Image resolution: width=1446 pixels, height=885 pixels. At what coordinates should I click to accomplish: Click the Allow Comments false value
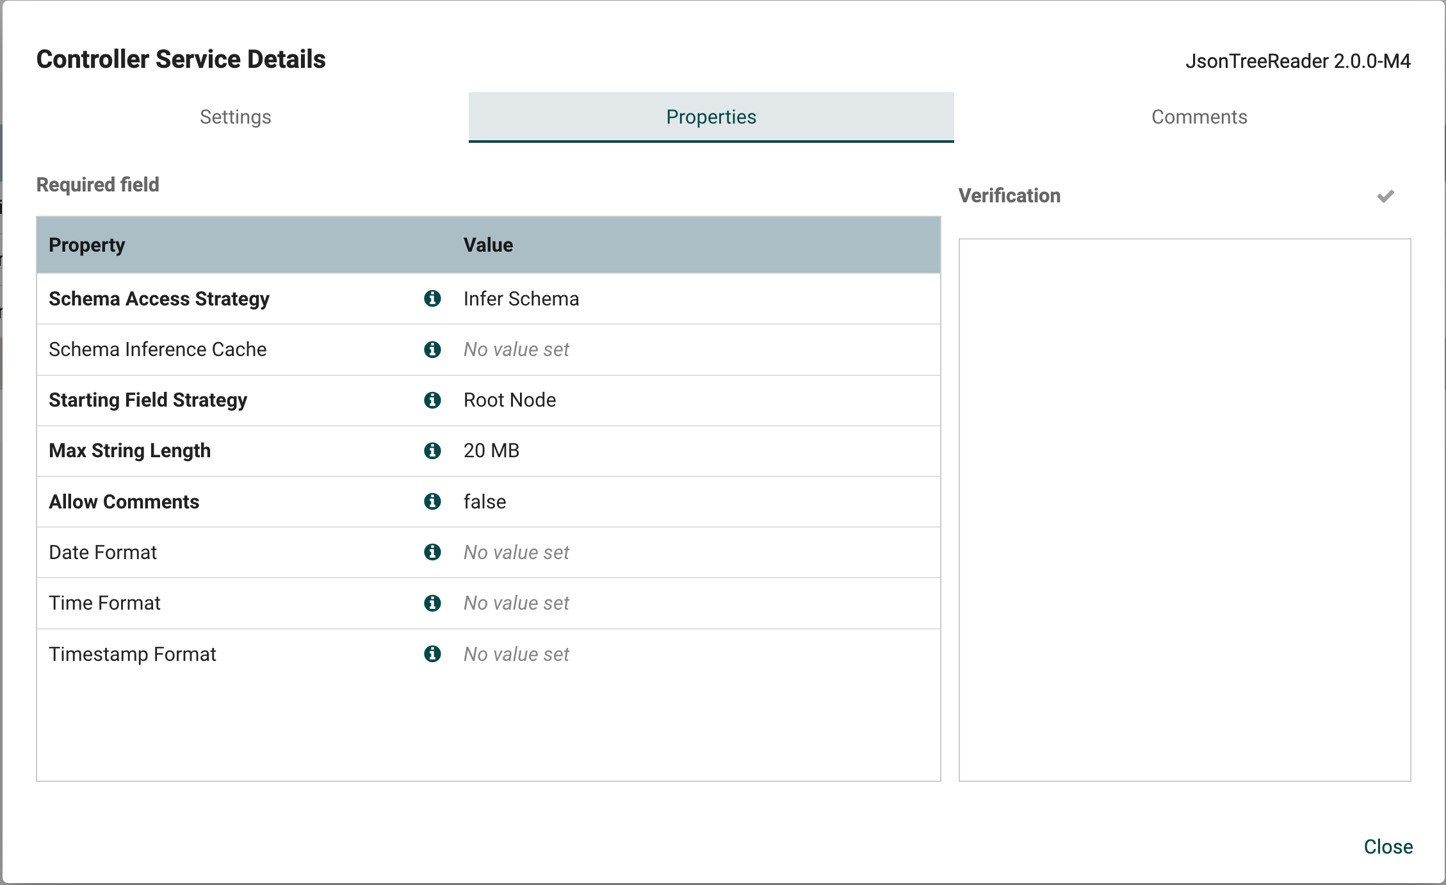(x=484, y=502)
